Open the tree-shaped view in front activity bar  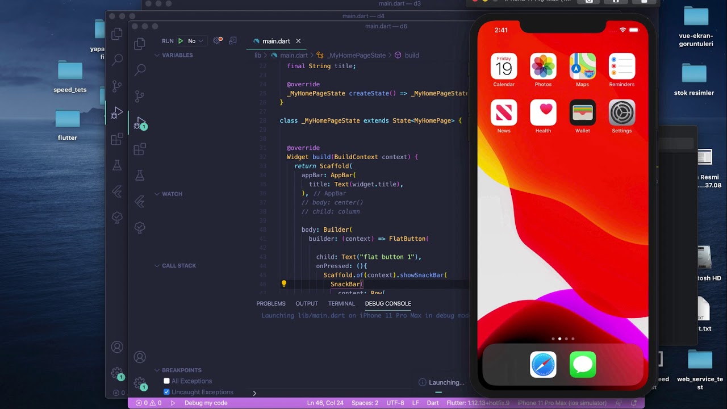pos(140,227)
